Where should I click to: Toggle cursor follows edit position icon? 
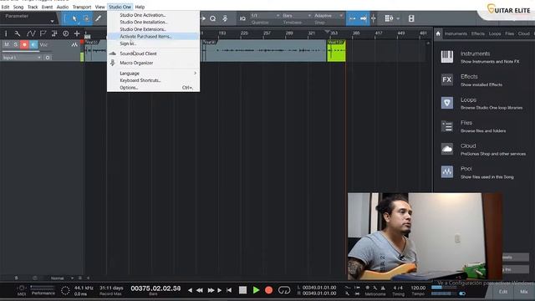tap(374, 18)
